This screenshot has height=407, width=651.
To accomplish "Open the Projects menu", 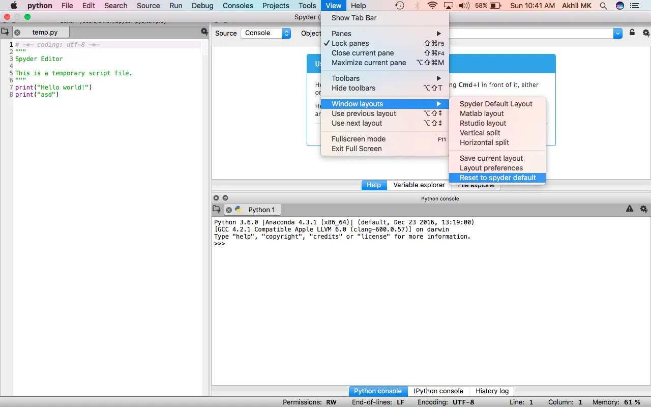I will tap(276, 6).
